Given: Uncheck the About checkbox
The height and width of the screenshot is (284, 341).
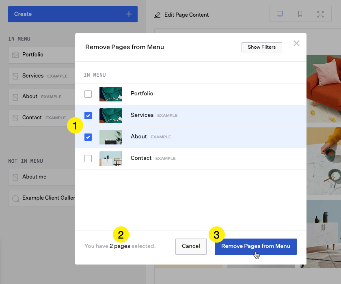Looking at the screenshot, I should coord(88,137).
